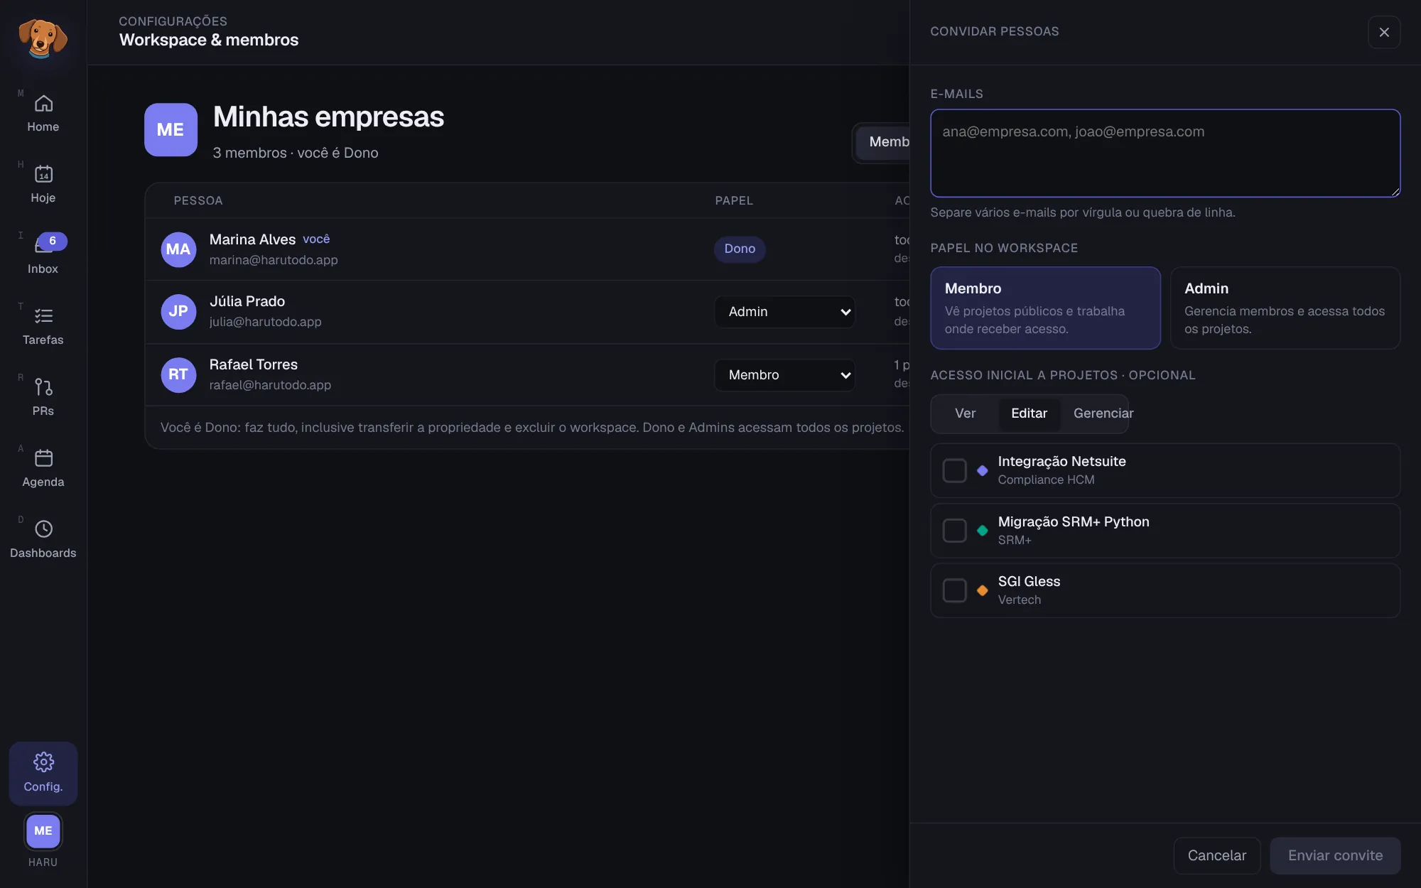Close the Convidar pessoas panel

click(x=1384, y=32)
